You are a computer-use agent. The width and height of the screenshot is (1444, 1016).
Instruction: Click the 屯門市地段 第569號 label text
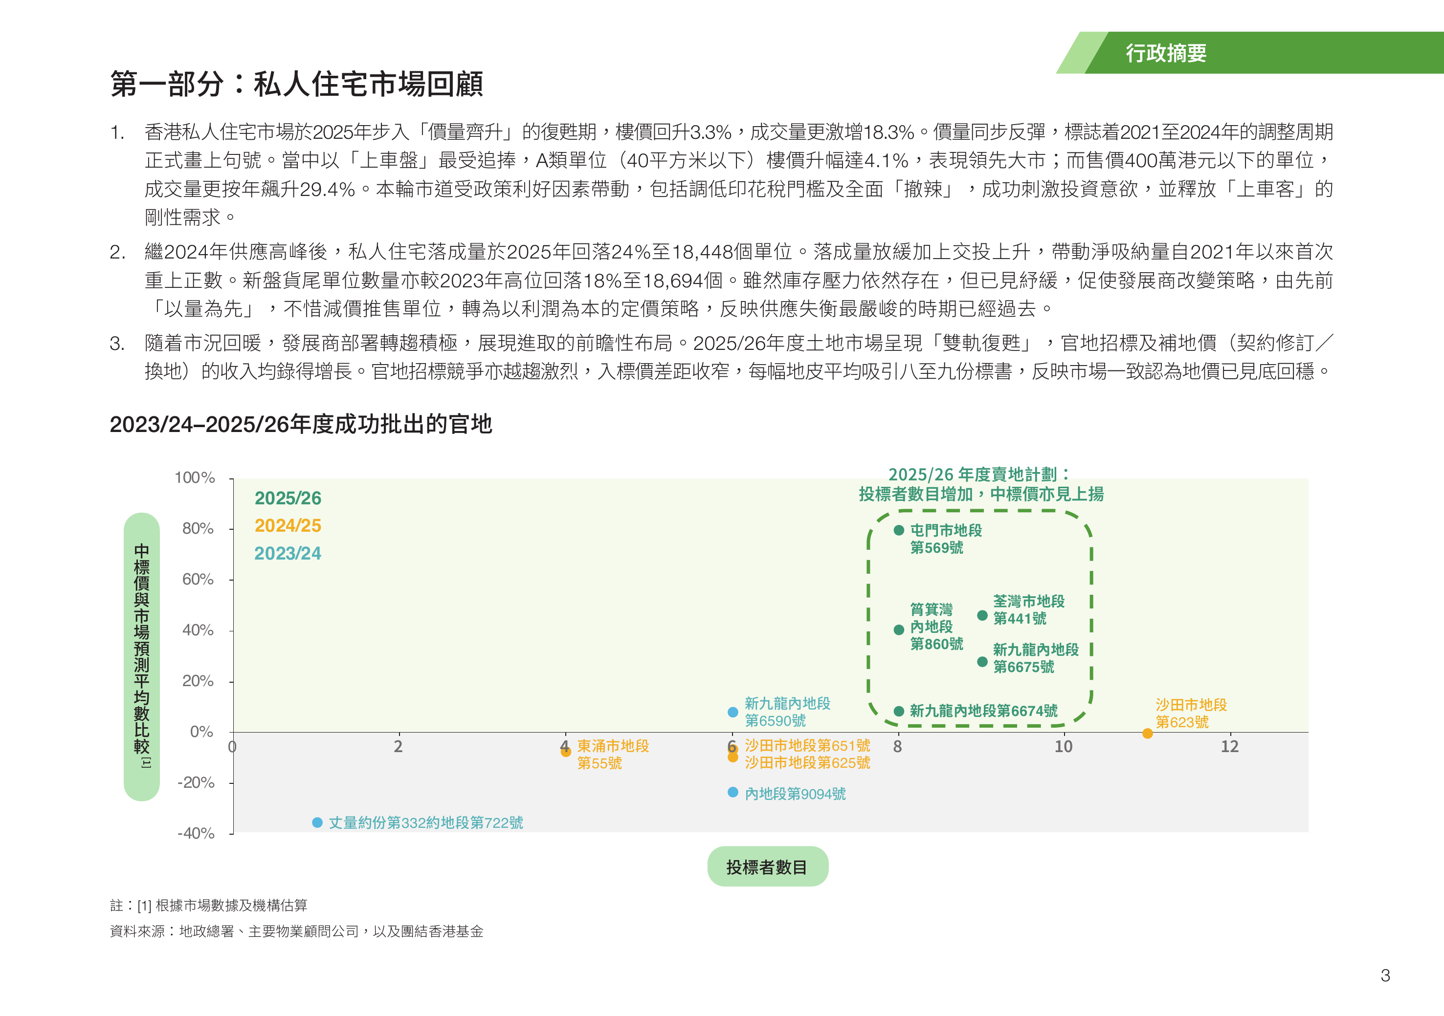point(946,539)
